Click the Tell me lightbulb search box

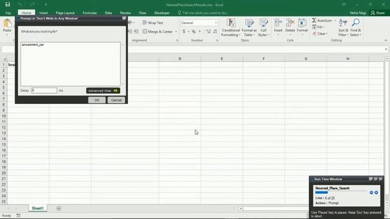203,13
